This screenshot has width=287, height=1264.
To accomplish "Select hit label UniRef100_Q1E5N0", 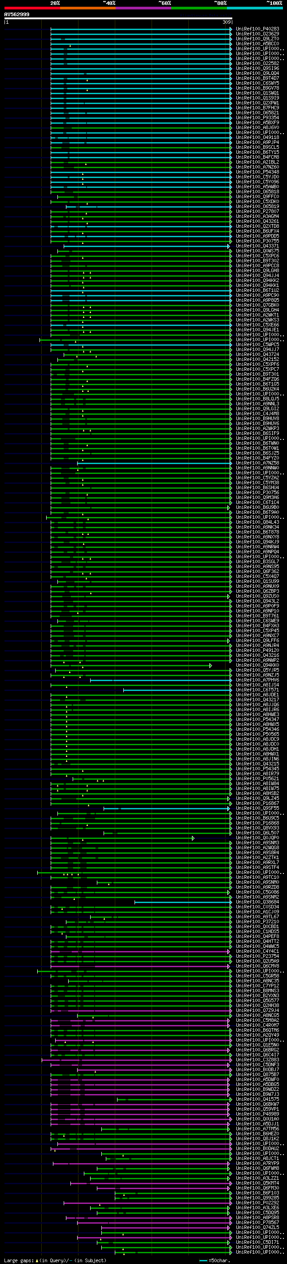I will click(257, 1045).
